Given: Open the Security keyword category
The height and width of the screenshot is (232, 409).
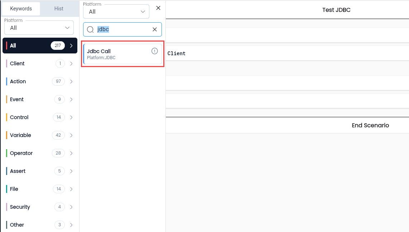Looking at the screenshot, I should (40, 207).
